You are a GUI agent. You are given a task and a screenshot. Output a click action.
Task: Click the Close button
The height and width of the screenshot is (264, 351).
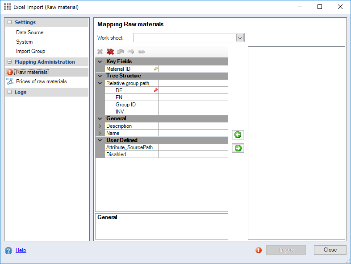coord(330,250)
